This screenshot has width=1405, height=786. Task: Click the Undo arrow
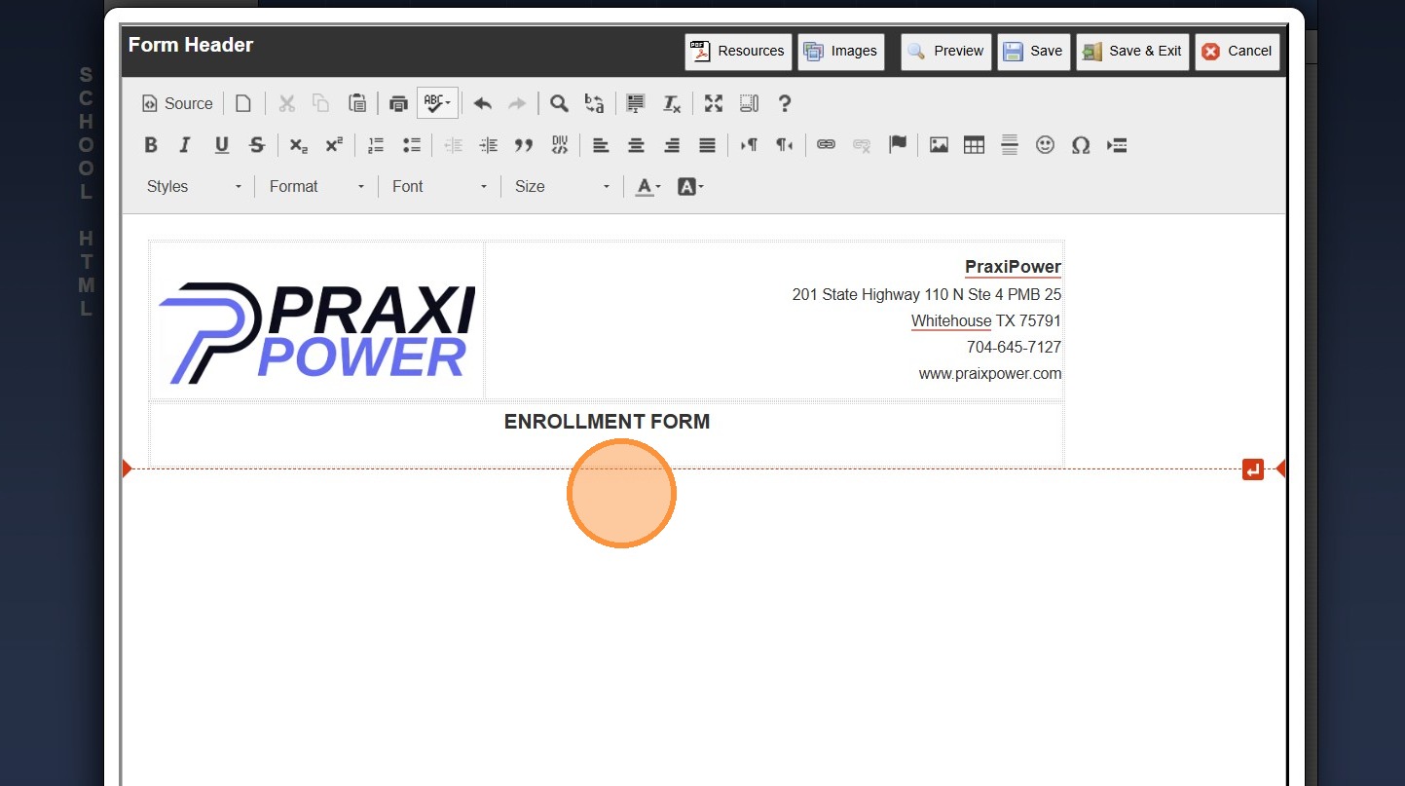click(x=482, y=103)
